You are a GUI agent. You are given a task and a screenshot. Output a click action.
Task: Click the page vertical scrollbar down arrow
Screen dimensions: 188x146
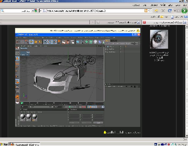tap(187, 136)
